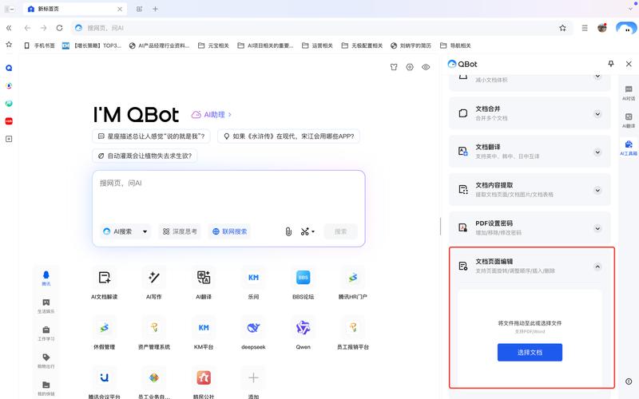Click the user avatar in toolbar
The width and height of the screenshot is (639, 399).
[x=602, y=28]
